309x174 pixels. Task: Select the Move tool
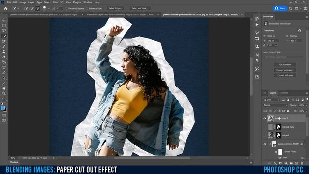pyautogui.click(x=4, y=20)
